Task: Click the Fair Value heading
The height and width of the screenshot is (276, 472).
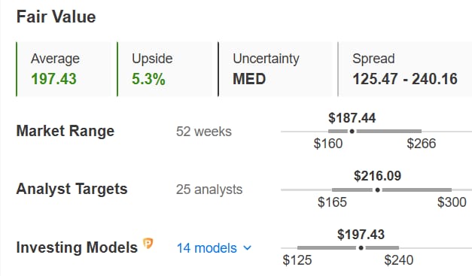Action: click(56, 17)
